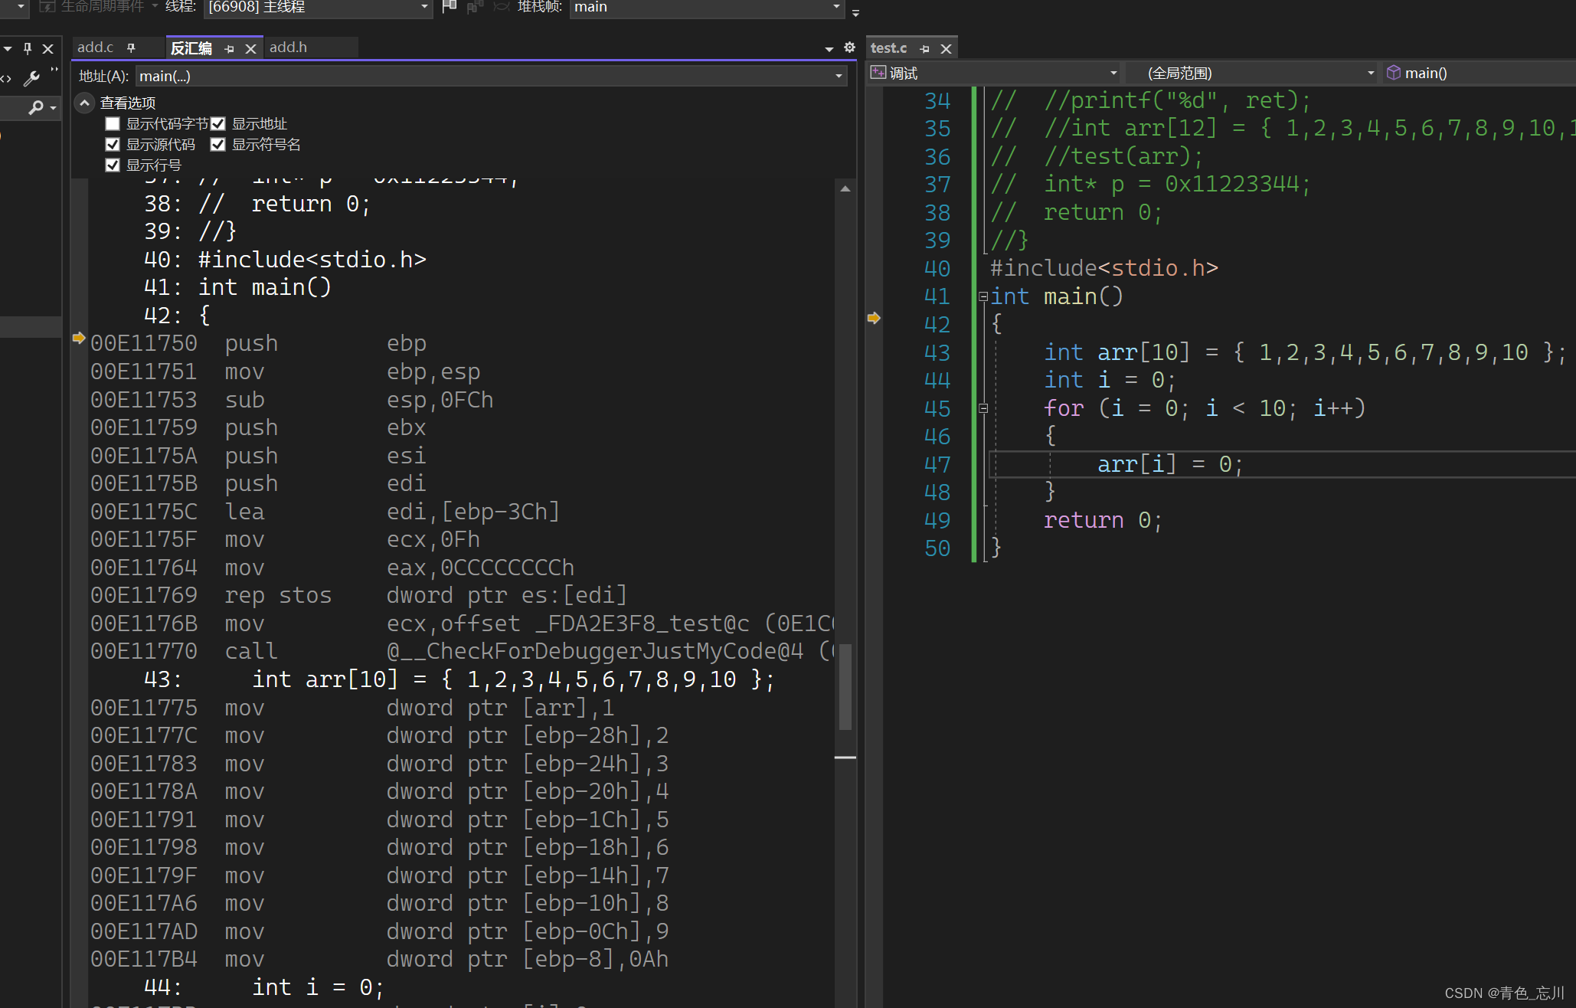Open the gear settings icon above disassembly
The height and width of the screenshot is (1008, 1576).
pos(849,47)
